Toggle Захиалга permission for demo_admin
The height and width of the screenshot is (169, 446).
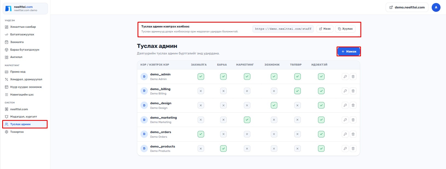(201, 77)
